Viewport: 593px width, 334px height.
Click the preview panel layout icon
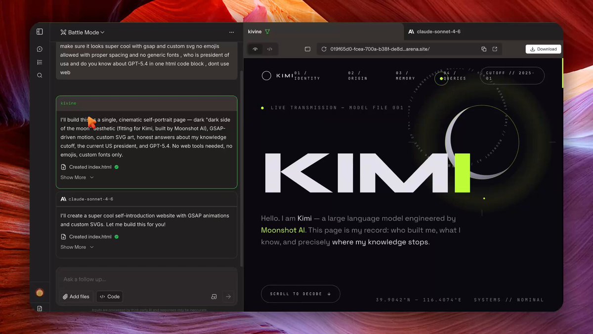click(307, 49)
